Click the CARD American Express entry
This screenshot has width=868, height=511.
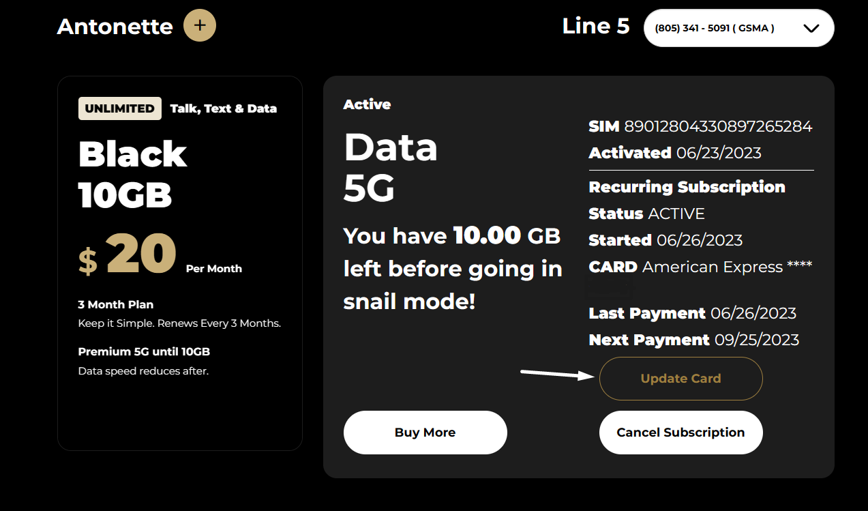[x=700, y=267]
